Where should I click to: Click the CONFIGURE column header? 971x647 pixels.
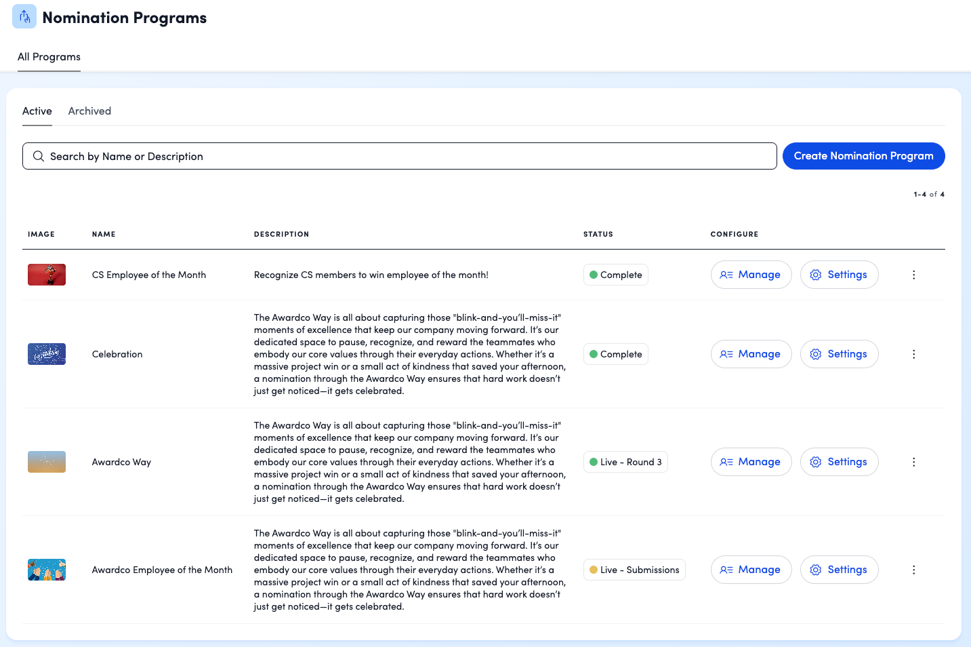click(735, 234)
